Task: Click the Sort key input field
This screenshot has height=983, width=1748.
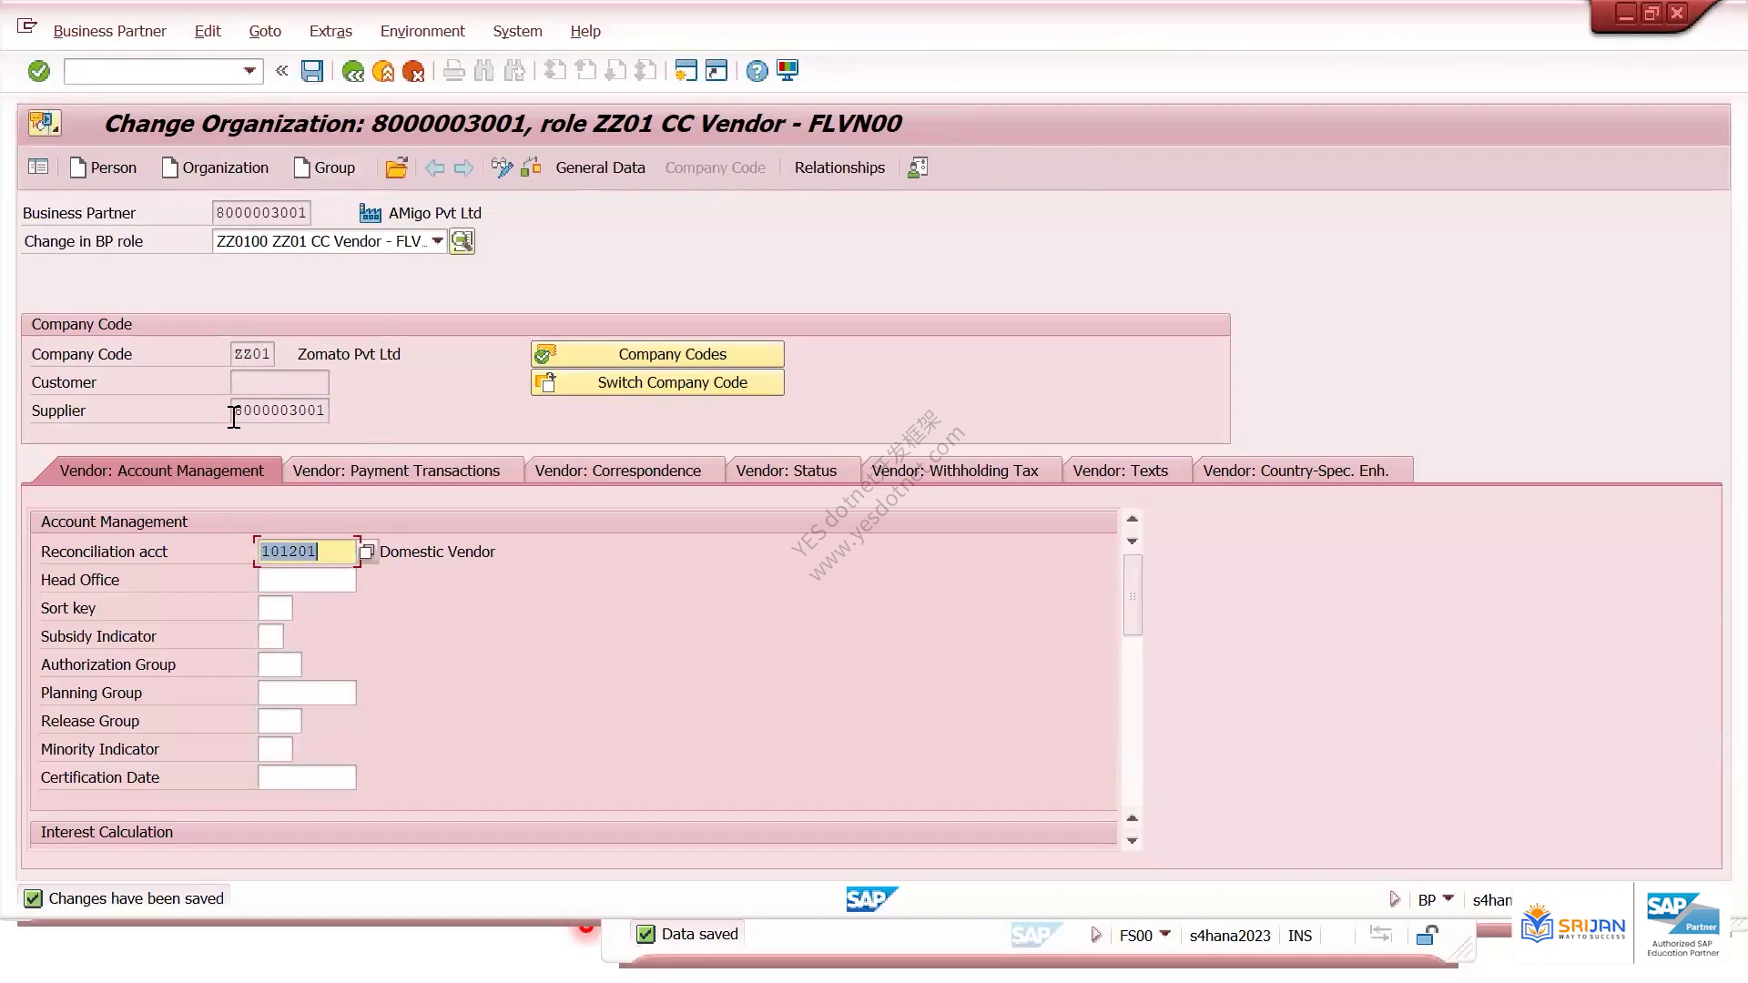Action: click(275, 608)
